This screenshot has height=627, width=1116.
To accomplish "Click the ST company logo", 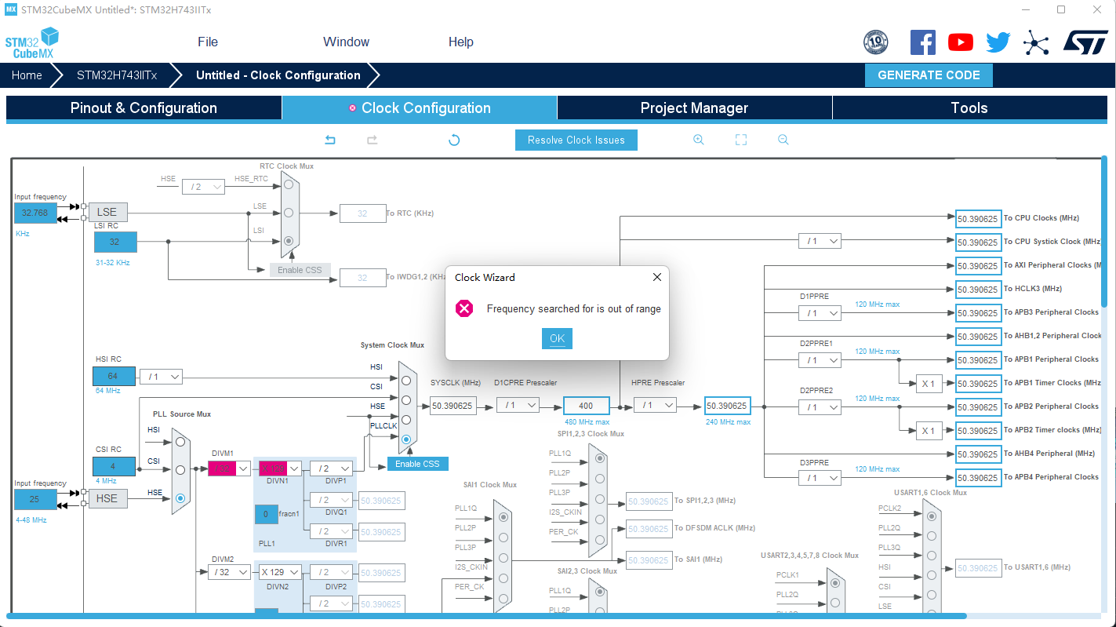I will tap(1086, 42).
